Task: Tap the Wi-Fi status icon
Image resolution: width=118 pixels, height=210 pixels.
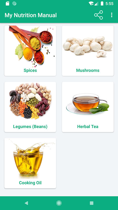Action: (x=91, y=3)
